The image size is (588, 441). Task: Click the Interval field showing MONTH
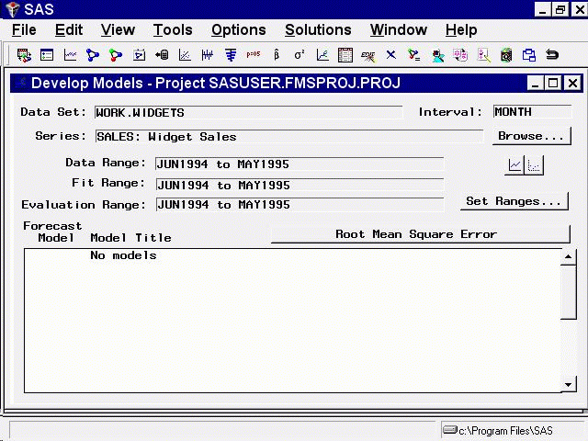tap(532, 111)
